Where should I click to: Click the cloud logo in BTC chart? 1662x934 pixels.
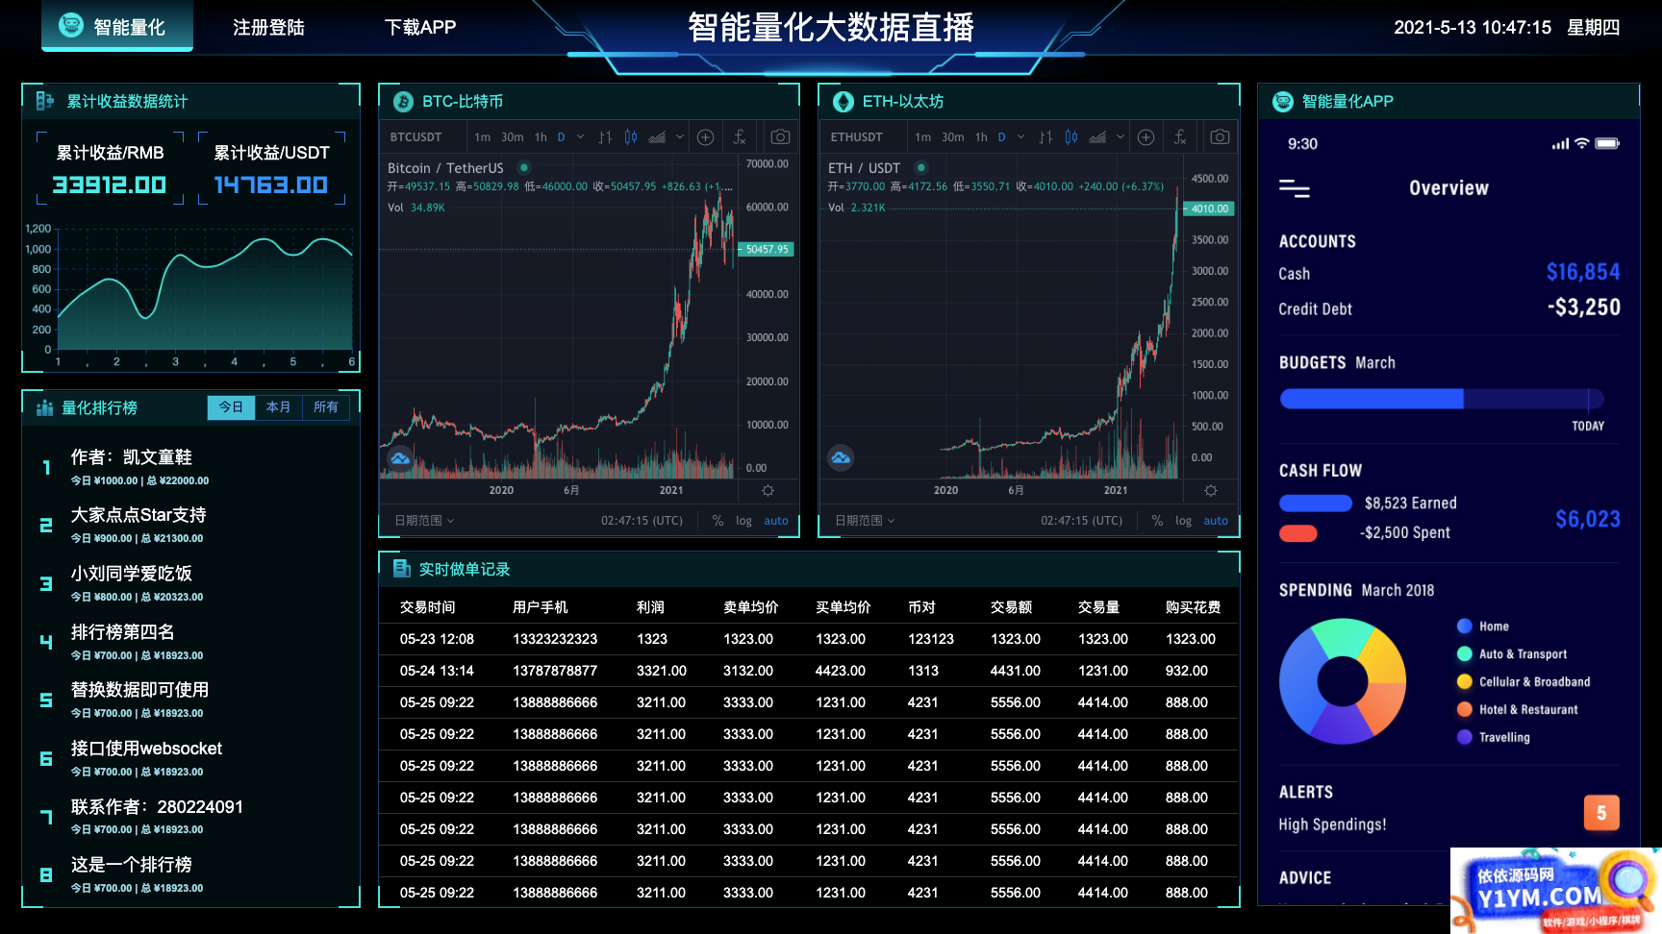tap(400, 458)
